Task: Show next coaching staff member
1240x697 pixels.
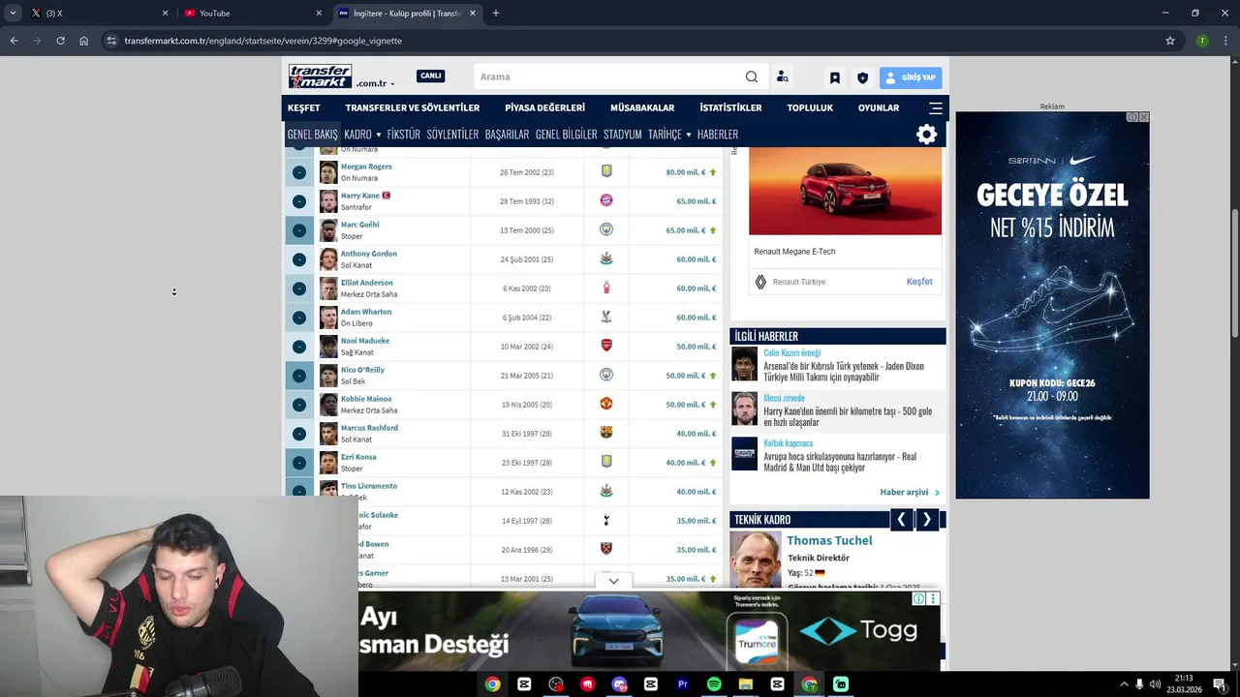Action: (x=927, y=520)
